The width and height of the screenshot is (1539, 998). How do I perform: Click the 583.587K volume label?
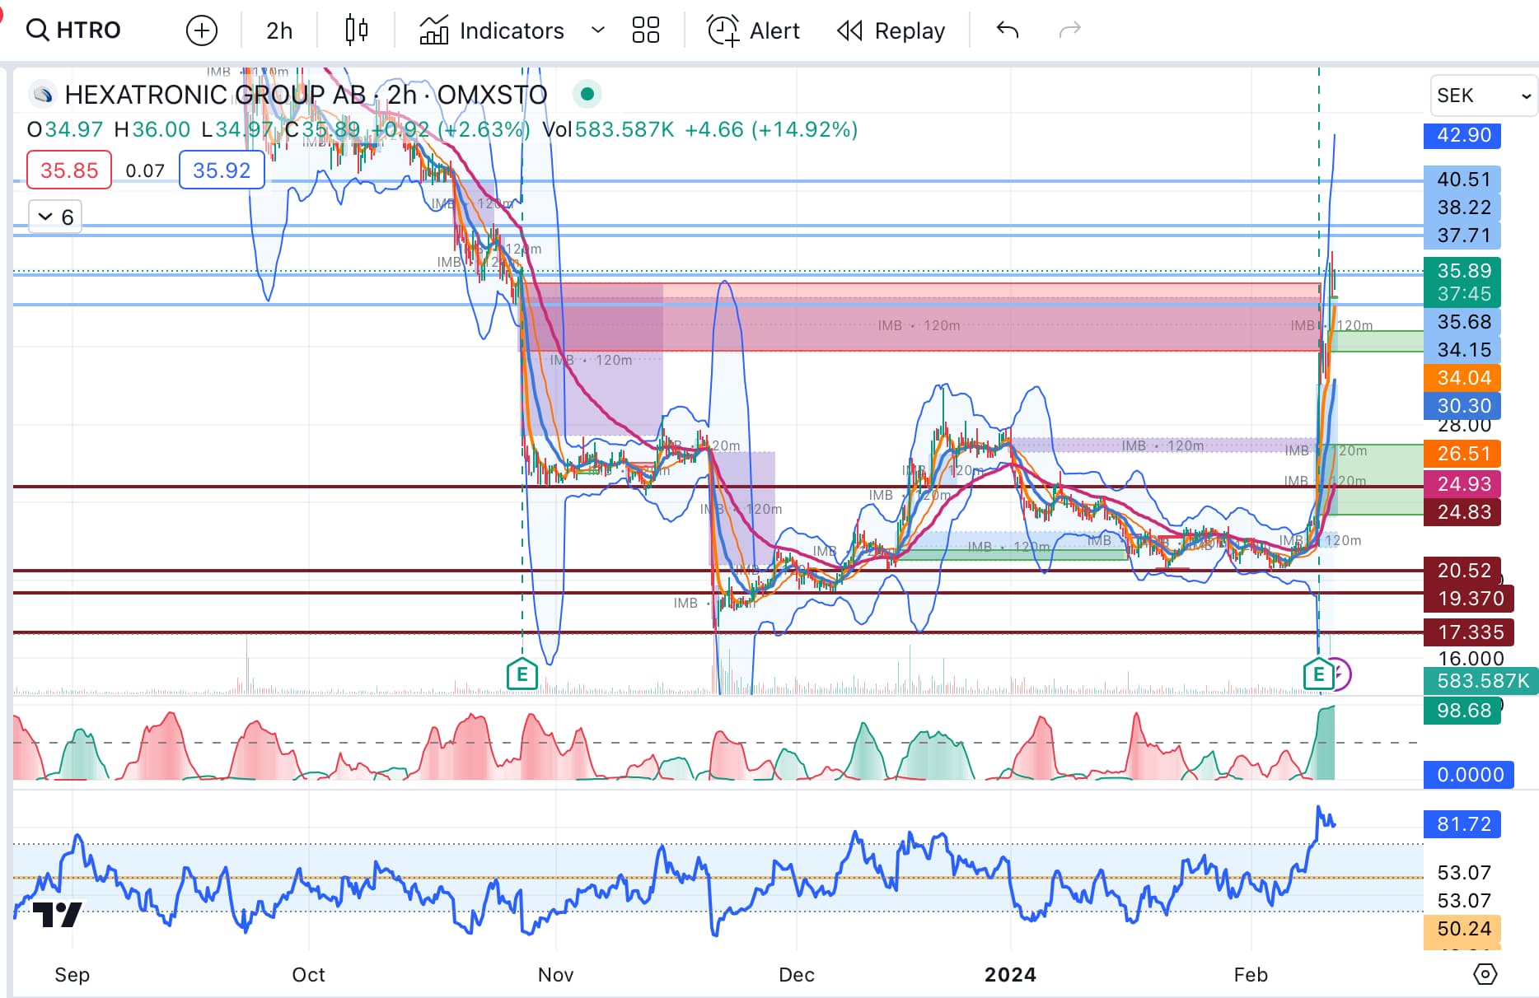pyautogui.click(x=1481, y=681)
